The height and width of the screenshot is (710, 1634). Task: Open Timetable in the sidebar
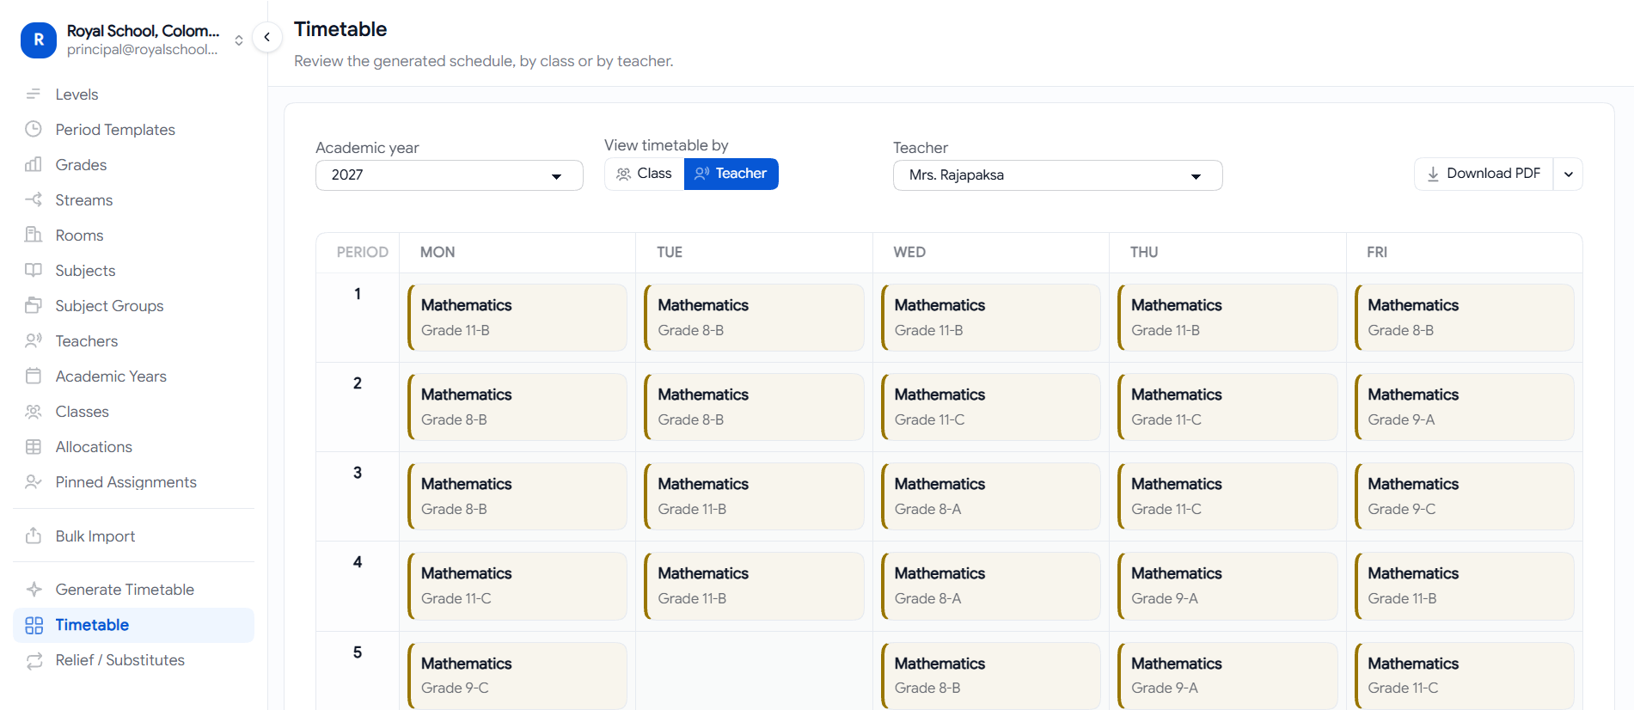click(133, 625)
